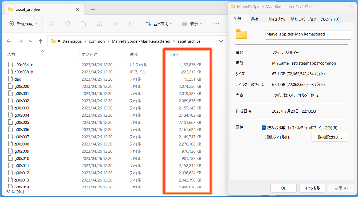Enable the 隠しファイル checkbox
This screenshot has width=358, height=197.
point(264,137)
